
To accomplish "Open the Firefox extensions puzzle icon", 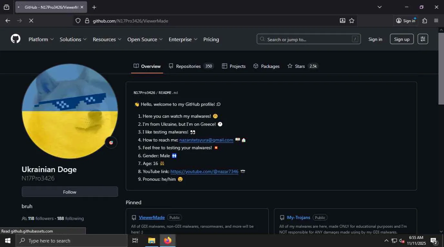I will [x=425, y=21].
